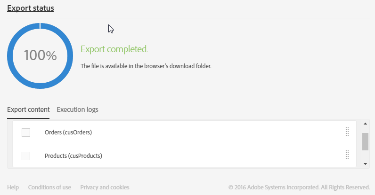Switch to the Execution logs tab
Screen dimensions: 375x195
(x=77, y=109)
